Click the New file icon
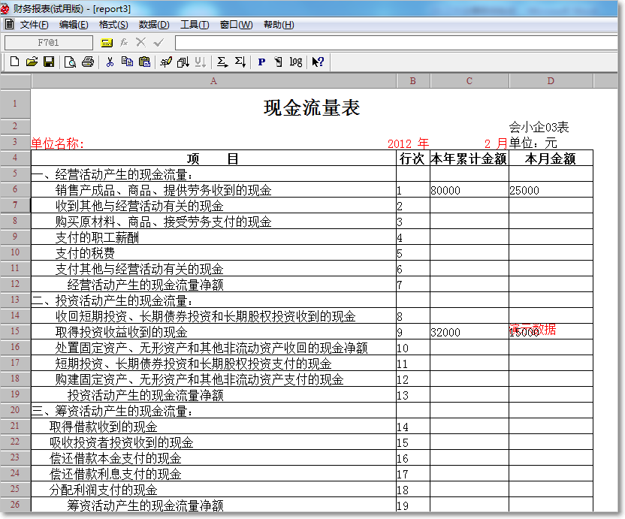This screenshot has height=519, width=625. (14, 62)
